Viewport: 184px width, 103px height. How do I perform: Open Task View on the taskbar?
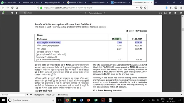60,100
